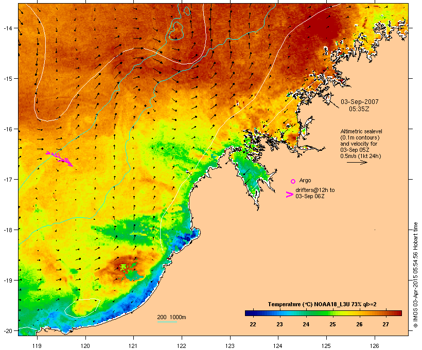Click the magenta drifters arrowhead legend symbol
The height and width of the screenshot is (350, 422).
(x=290, y=195)
